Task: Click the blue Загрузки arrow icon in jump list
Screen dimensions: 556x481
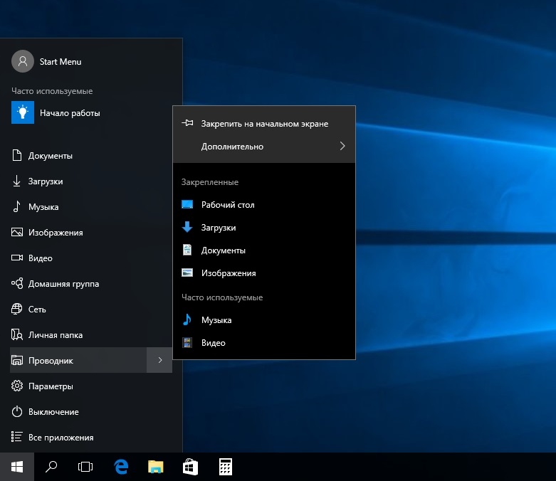Action: point(187,227)
